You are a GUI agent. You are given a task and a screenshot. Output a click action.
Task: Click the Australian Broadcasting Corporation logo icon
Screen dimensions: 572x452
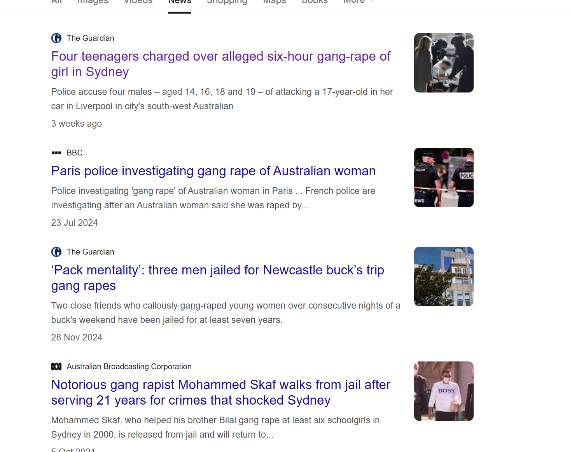click(56, 366)
